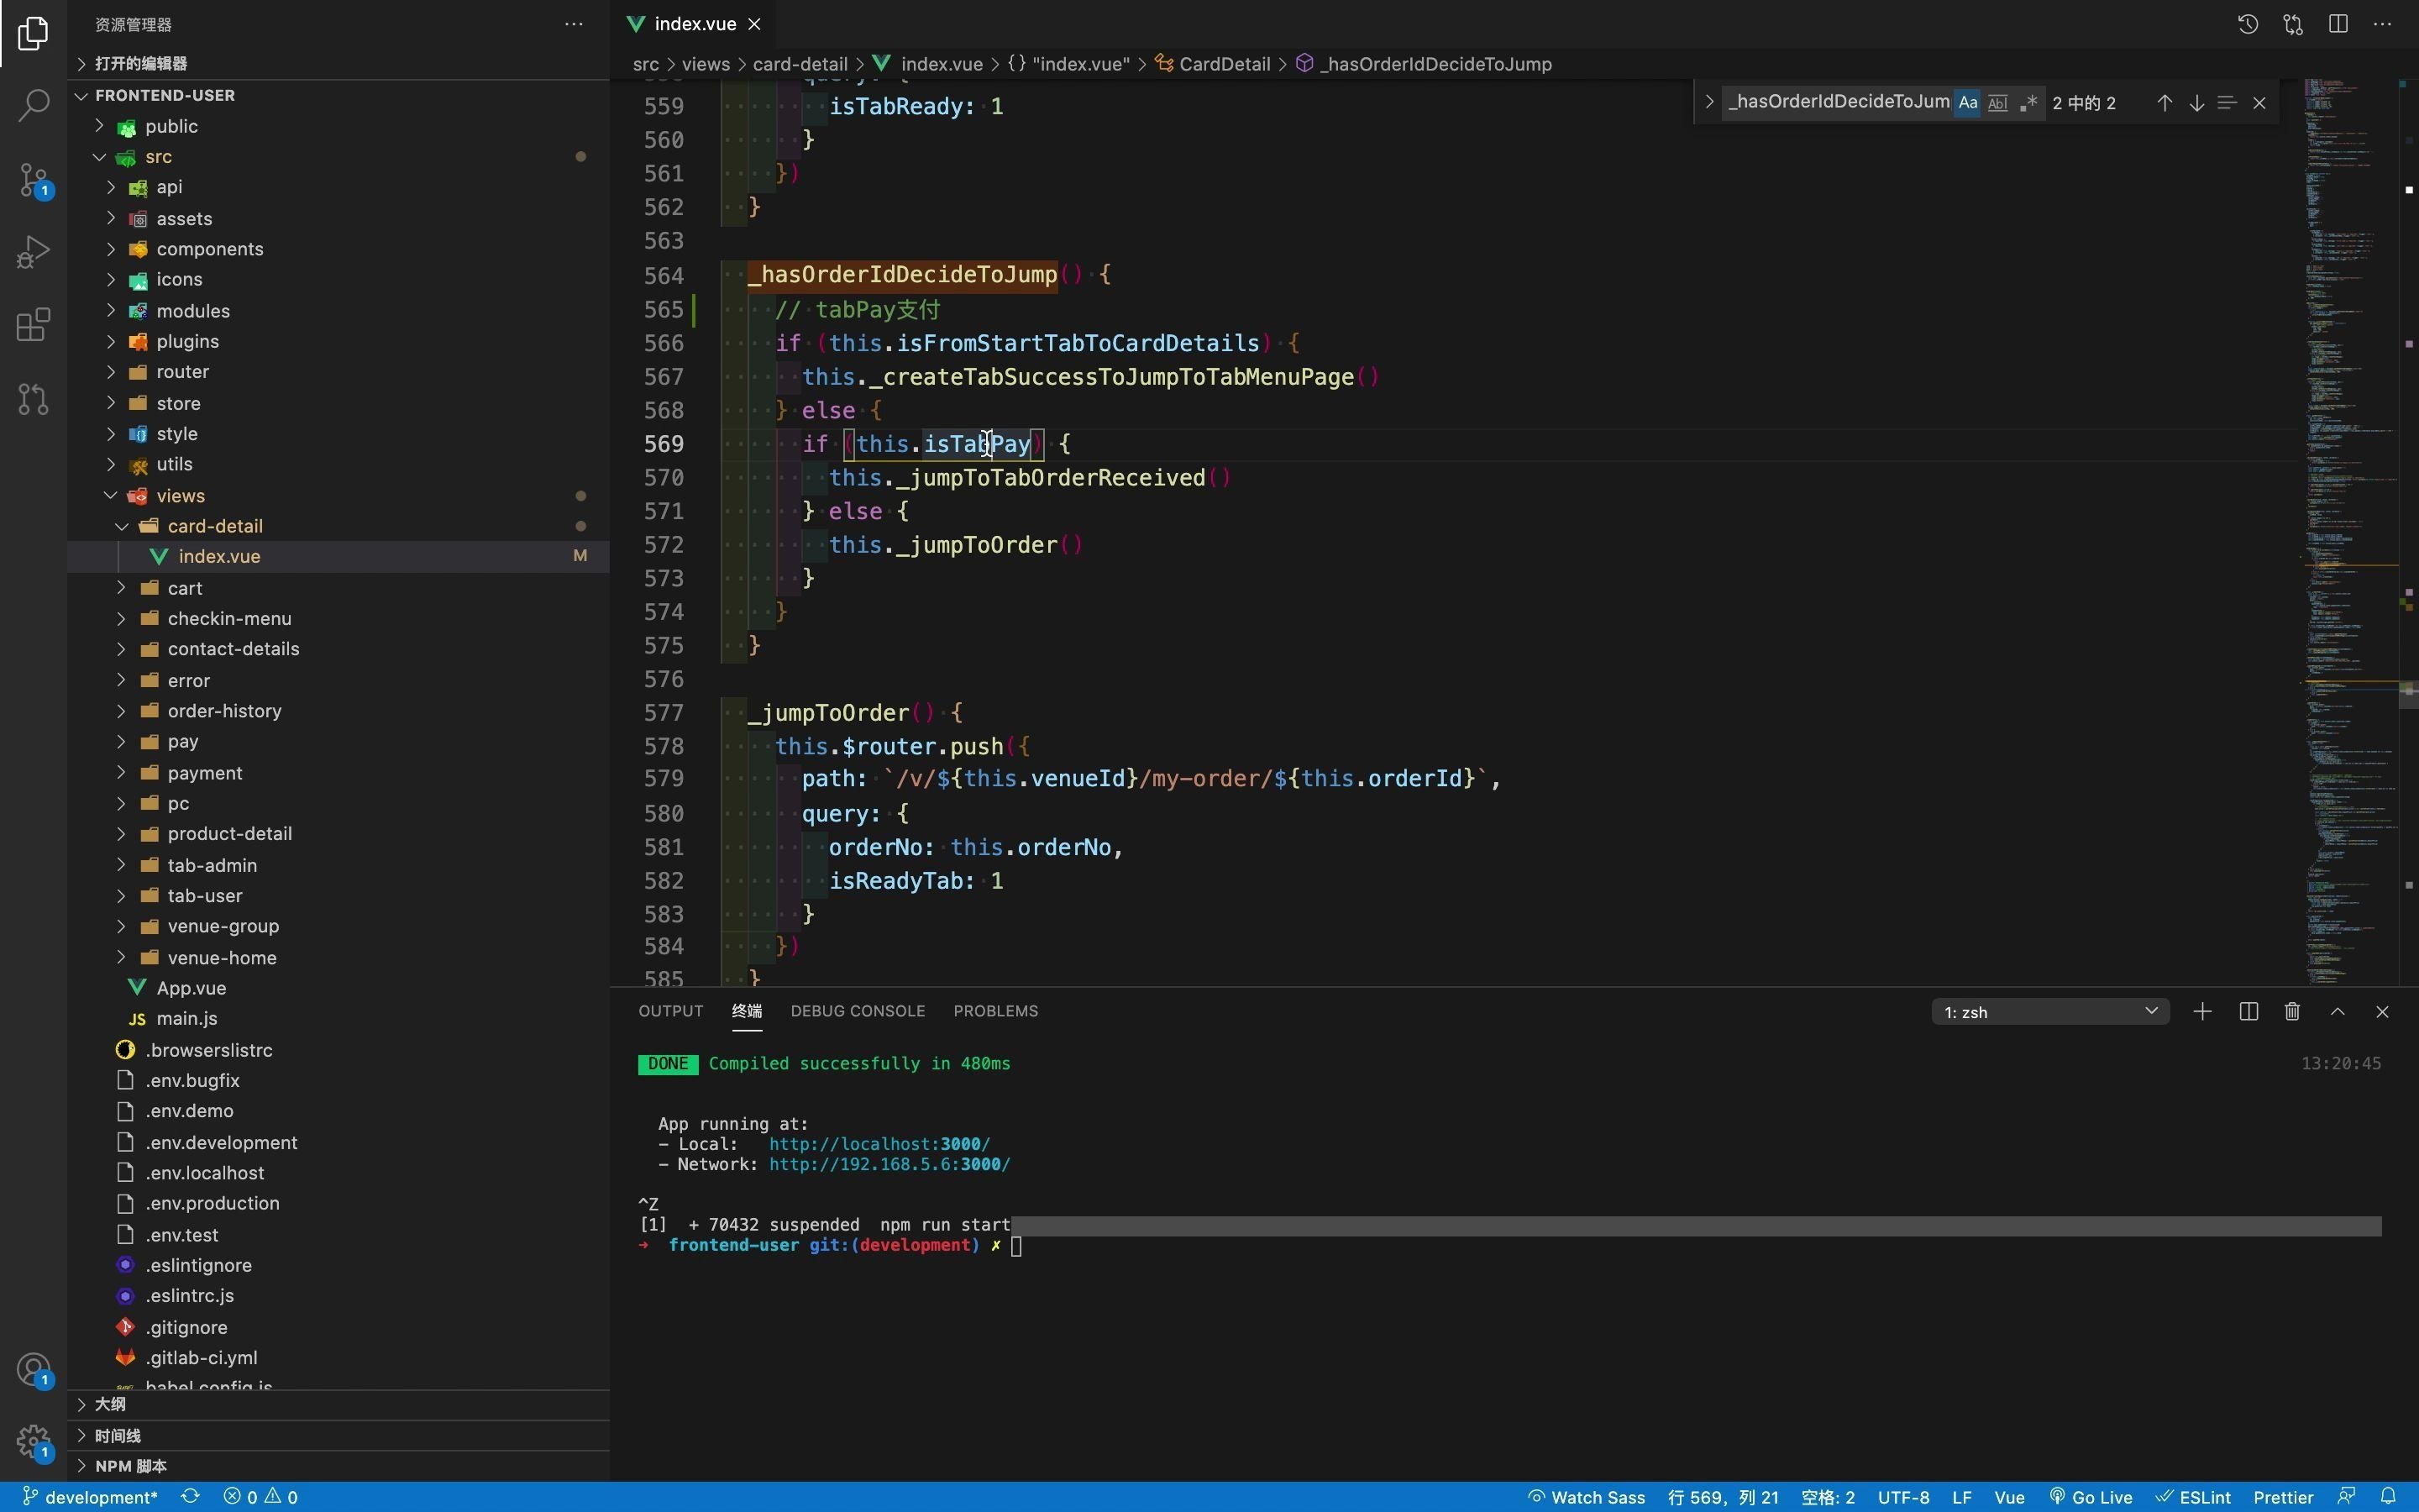Open Run and Debug view
This screenshot has height=1512, width=2419.
33,252
